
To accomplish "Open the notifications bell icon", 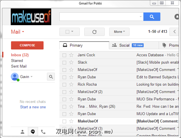I will 177,17.
